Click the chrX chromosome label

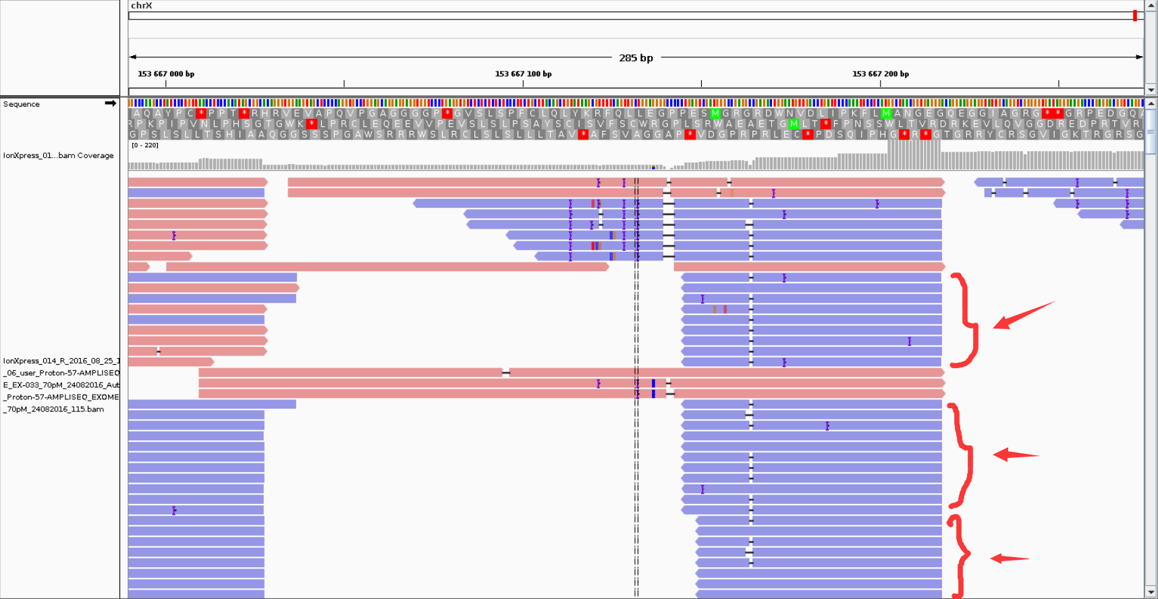coord(142,5)
